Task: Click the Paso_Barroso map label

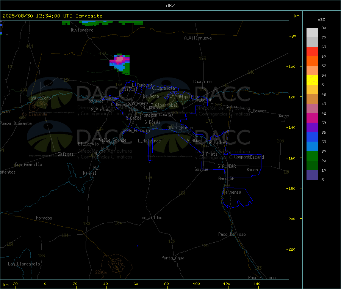Action: [232, 234]
